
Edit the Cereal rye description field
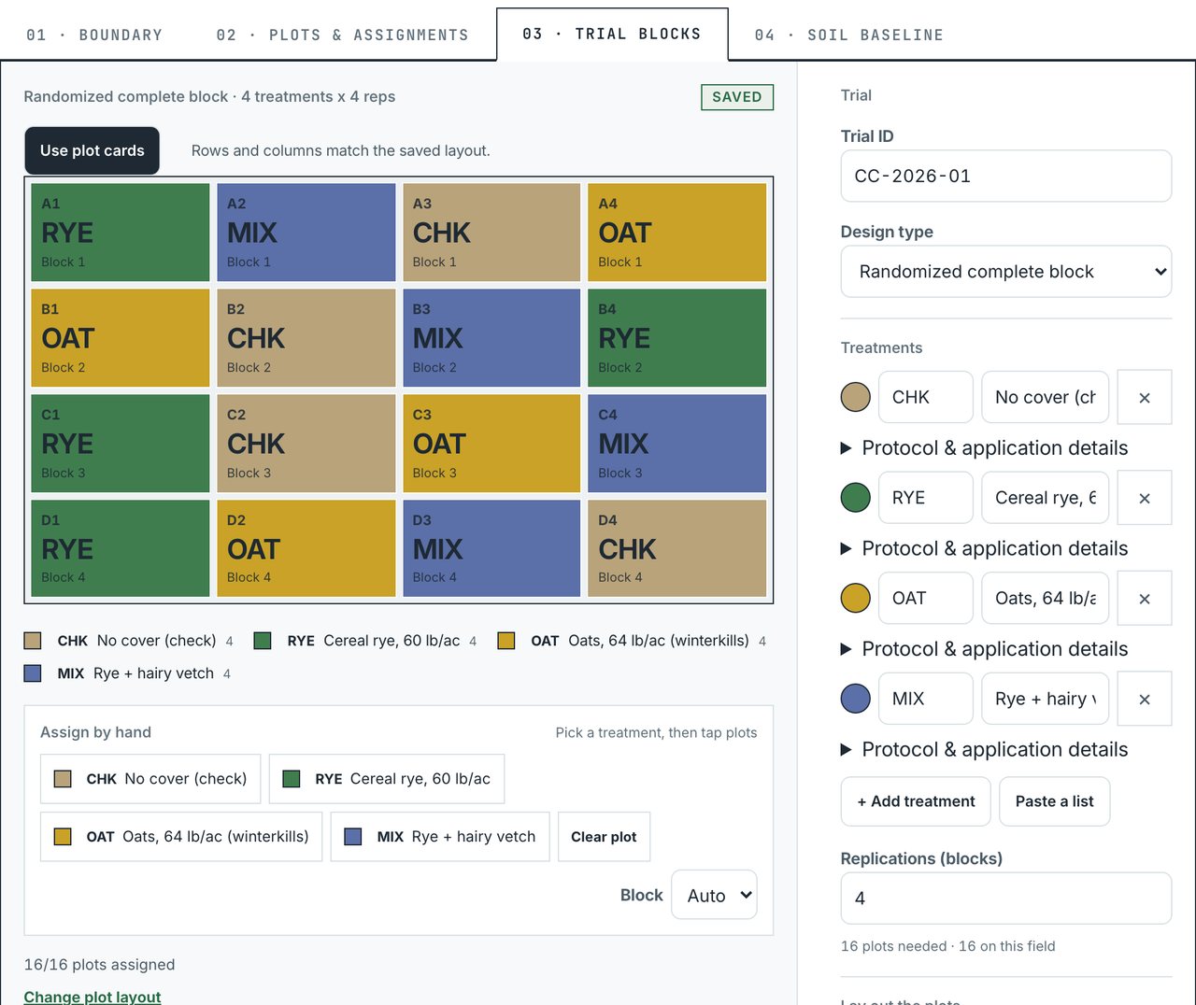[x=1046, y=498]
